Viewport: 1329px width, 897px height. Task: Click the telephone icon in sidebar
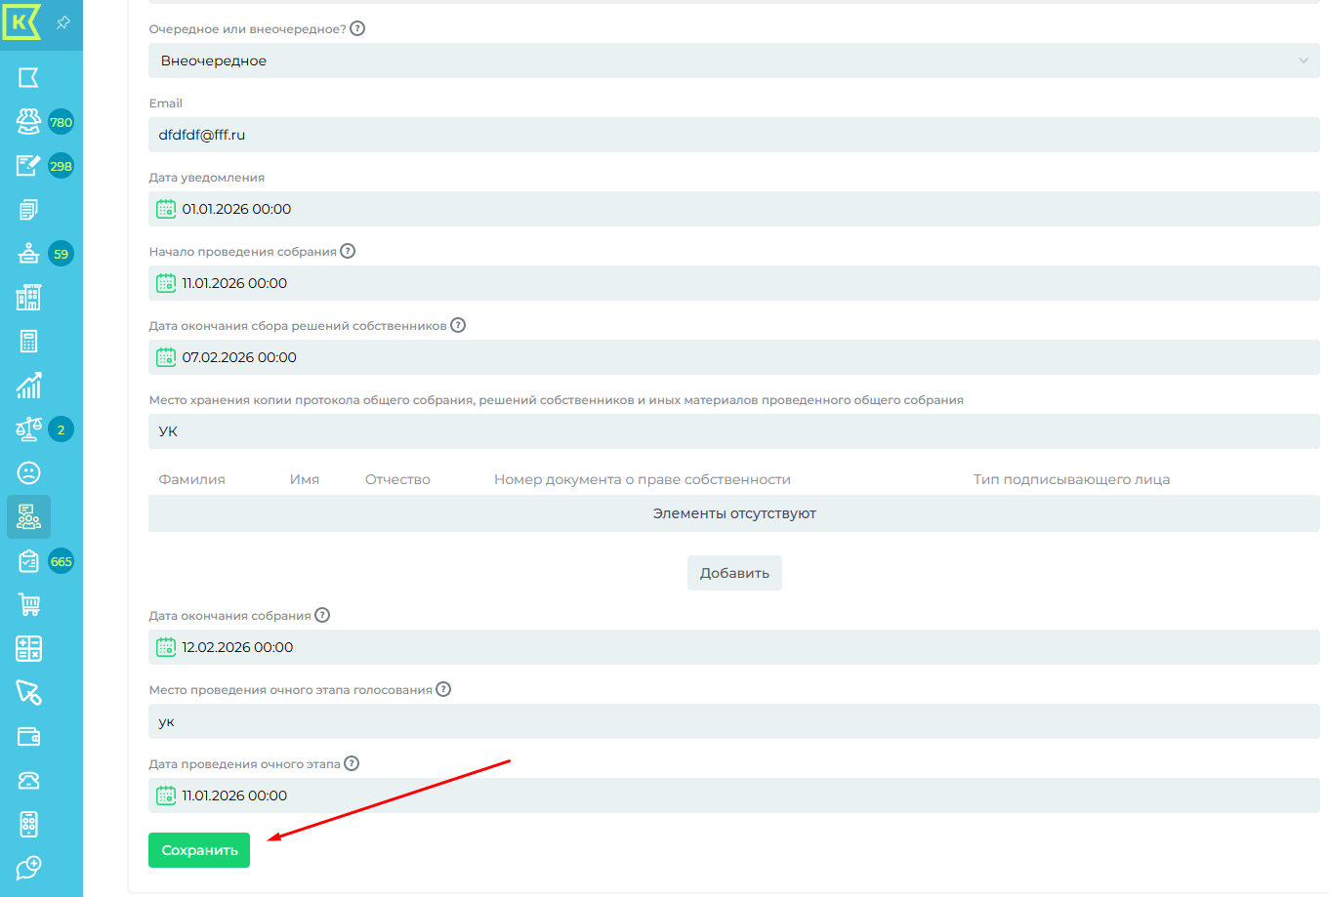[28, 781]
